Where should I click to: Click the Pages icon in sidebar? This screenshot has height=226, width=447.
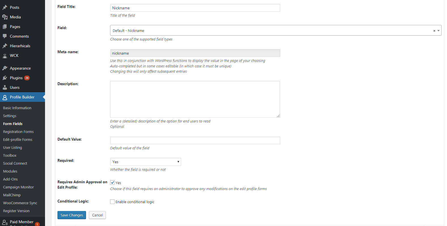[5, 27]
